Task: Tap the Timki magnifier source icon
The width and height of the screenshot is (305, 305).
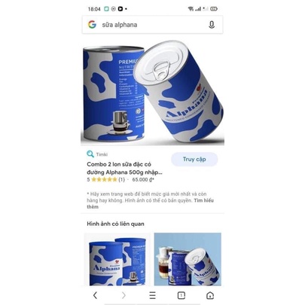Action: coord(90,154)
